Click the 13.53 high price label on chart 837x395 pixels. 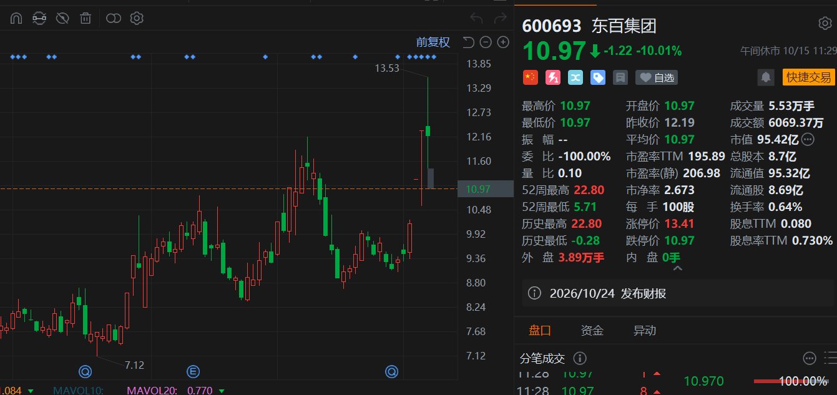tap(387, 69)
